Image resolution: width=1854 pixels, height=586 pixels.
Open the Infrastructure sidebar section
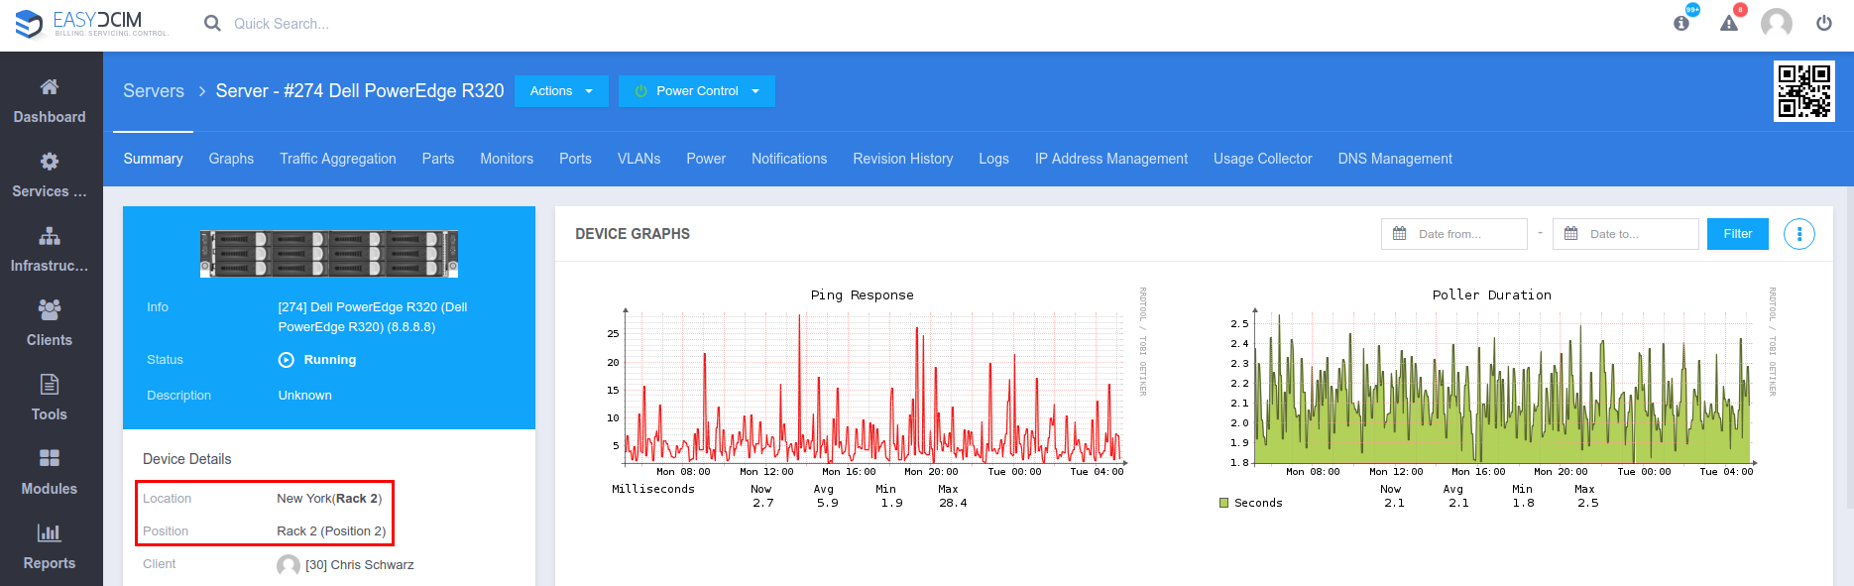point(50,250)
